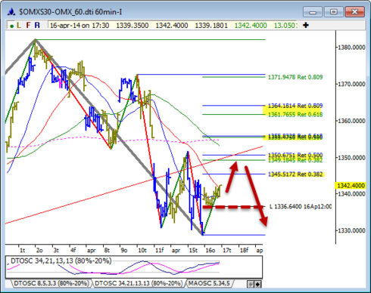Select the L 1336.6400 low price label
The image size is (371, 293).
tap(301, 207)
